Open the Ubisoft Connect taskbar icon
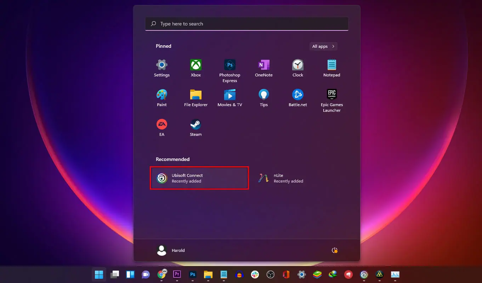Image resolution: width=482 pixels, height=283 pixels. [364, 274]
